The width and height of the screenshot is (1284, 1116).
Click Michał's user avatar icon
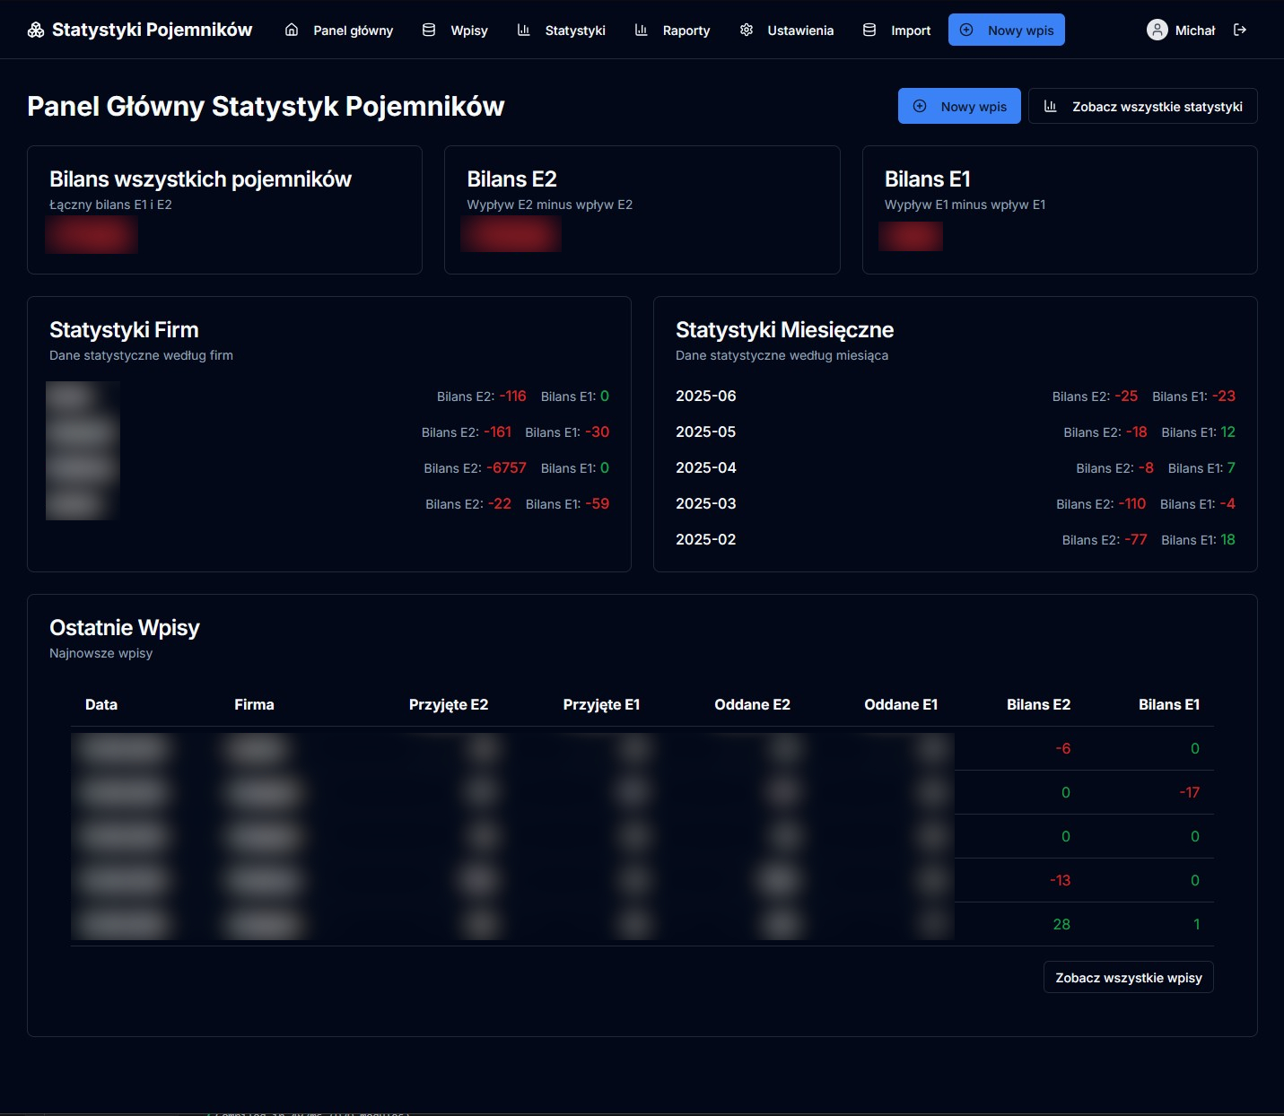[1157, 30]
